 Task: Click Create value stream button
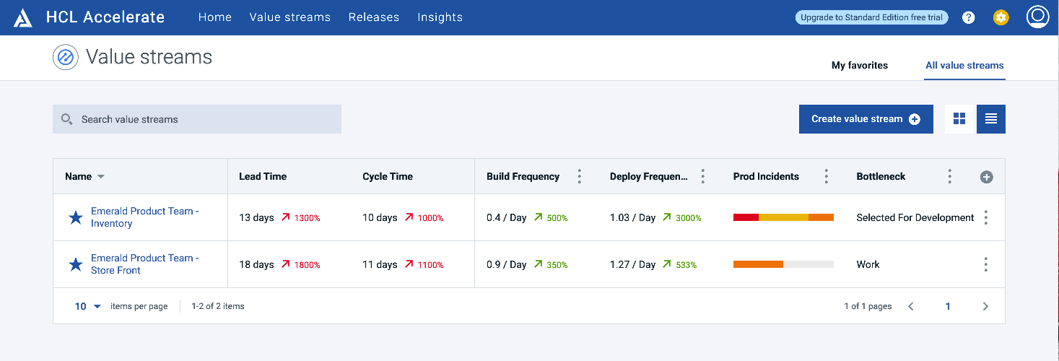(x=866, y=119)
